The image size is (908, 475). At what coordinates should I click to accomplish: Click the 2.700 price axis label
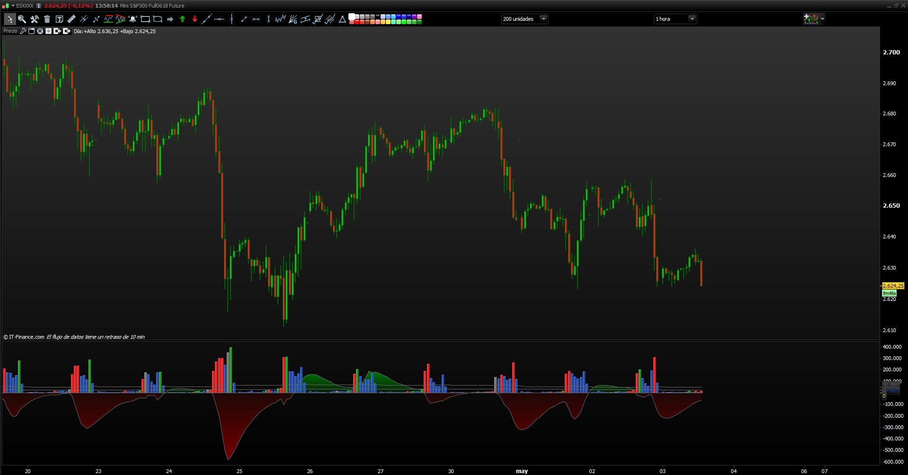[x=891, y=52]
